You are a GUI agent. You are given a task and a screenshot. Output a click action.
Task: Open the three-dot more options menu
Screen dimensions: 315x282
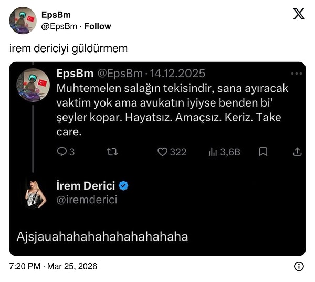pyautogui.click(x=297, y=74)
